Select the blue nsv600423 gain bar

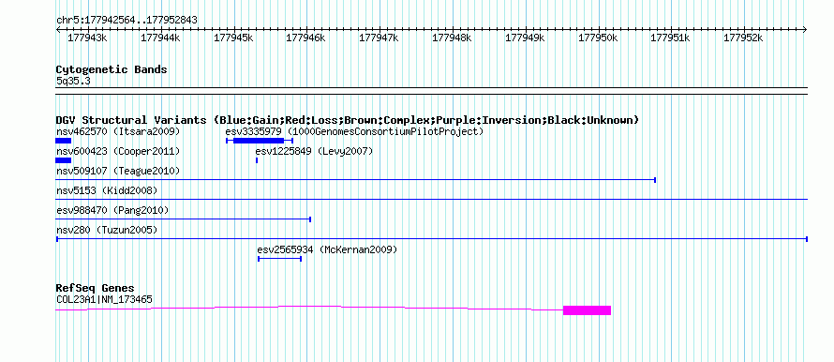(64, 160)
